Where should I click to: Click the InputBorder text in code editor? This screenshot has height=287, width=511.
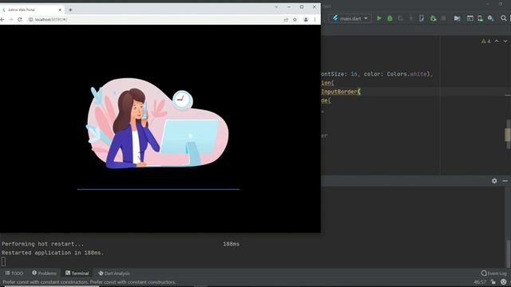[x=339, y=92]
